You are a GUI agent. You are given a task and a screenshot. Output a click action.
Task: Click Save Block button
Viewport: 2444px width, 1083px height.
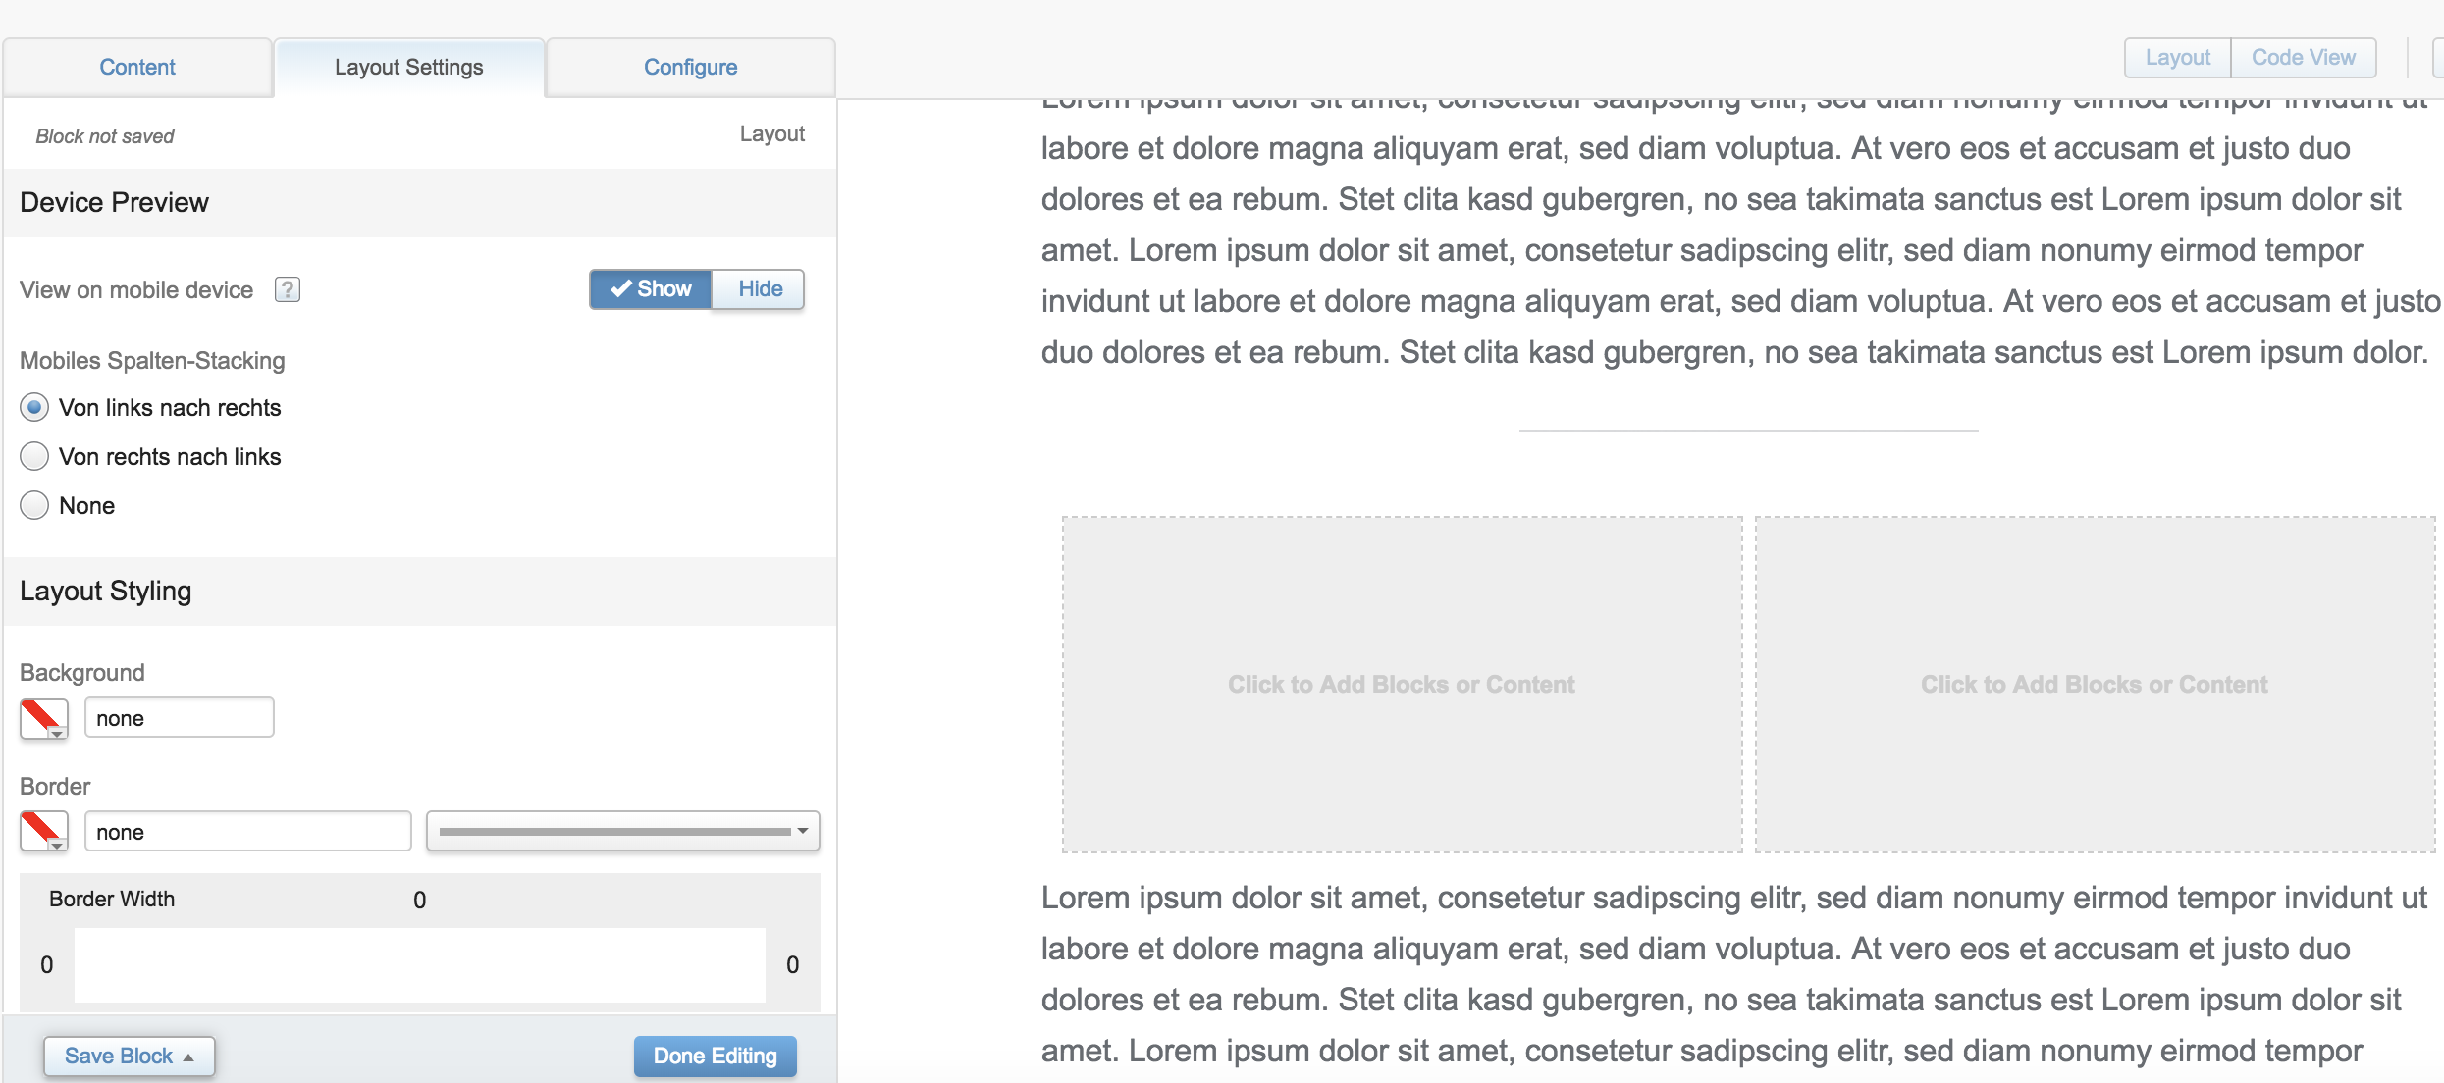pos(128,1055)
